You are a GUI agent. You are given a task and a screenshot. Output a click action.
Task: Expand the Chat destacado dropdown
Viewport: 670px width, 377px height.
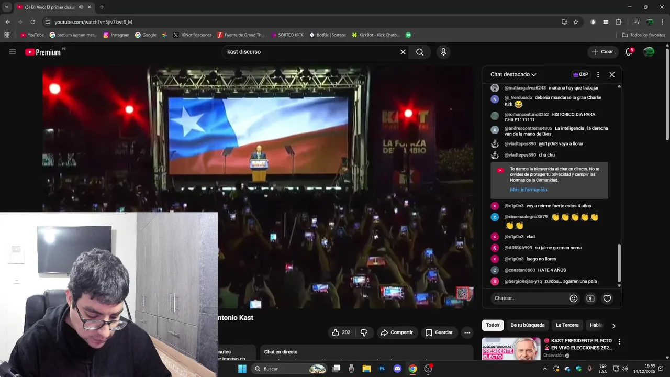pos(513,74)
